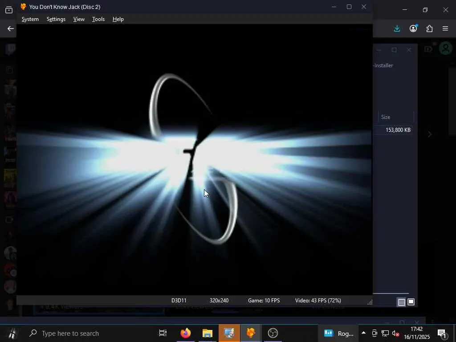Open the Tools menu in DuckStation
456x342 pixels.
click(98, 19)
